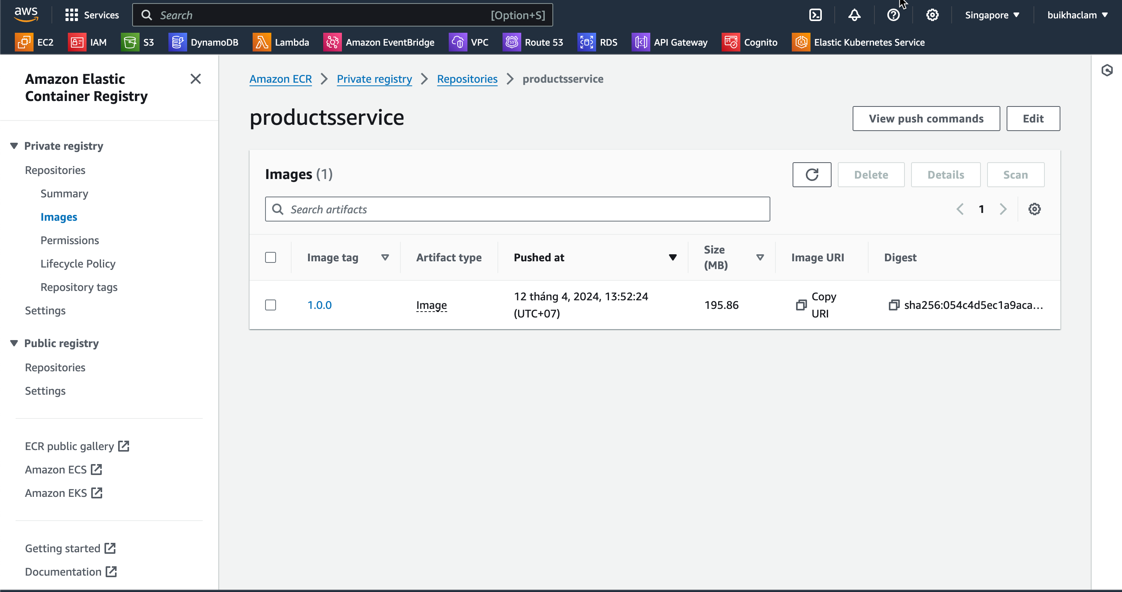1122x592 pixels.
Task: Refresh the Images table
Action: click(x=811, y=175)
